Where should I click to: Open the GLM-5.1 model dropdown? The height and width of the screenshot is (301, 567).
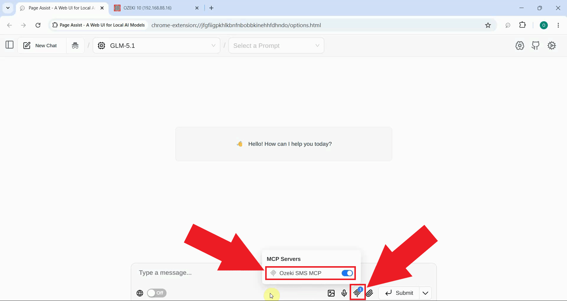coord(157,45)
